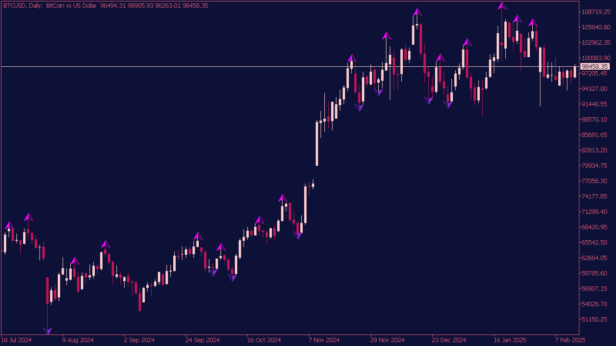616x346 pixels.
Task: Click the 74177.85 price axis label
Action: pos(595,196)
